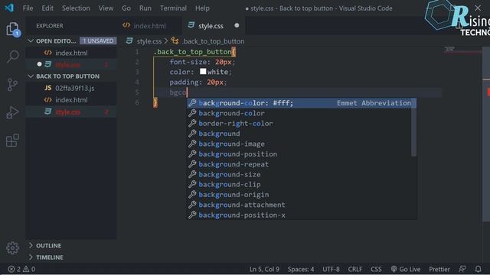The width and height of the screenshot is (490, 275).
Task: Collapse the Open Editors section
Action: tap(31, 40)
